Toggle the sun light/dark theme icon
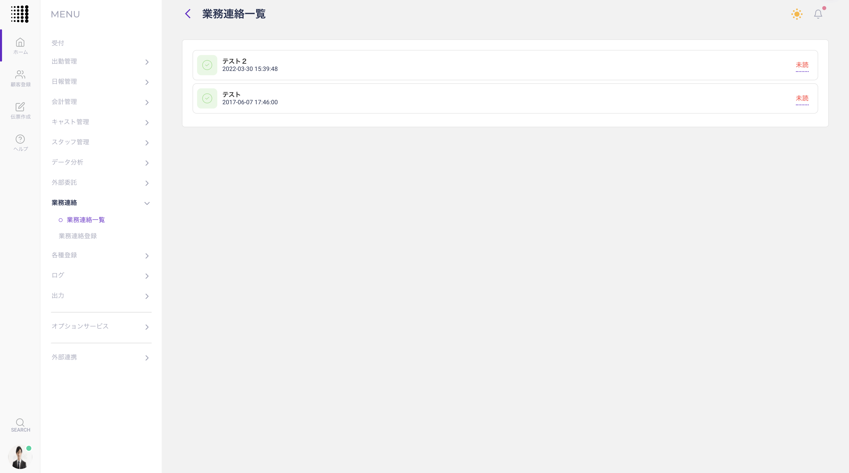 point(797,14)
